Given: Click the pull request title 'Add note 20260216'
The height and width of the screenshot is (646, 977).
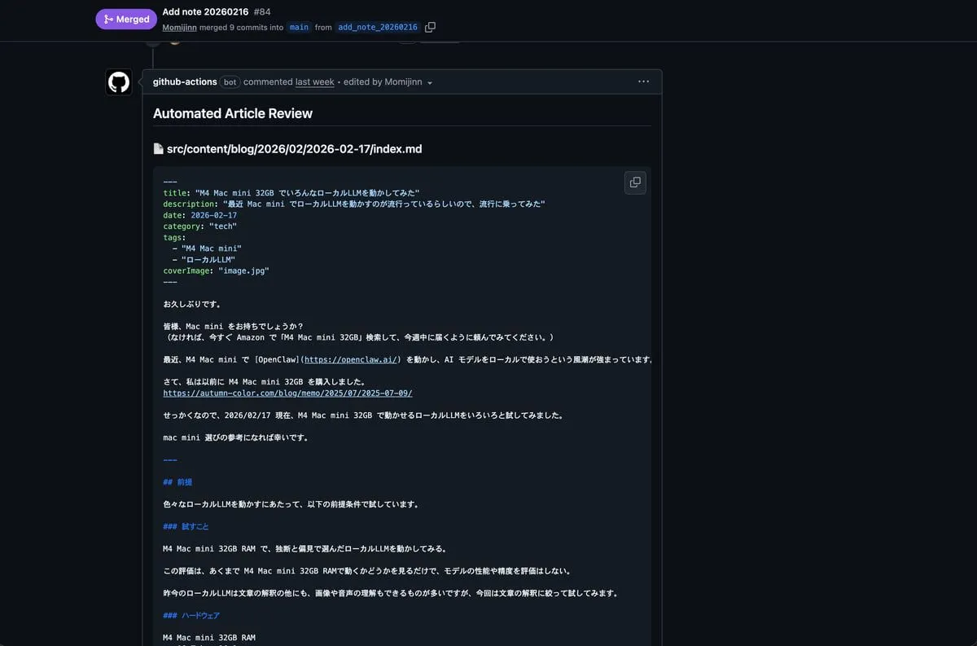Looking at the screenshot, I should point(205,11).
